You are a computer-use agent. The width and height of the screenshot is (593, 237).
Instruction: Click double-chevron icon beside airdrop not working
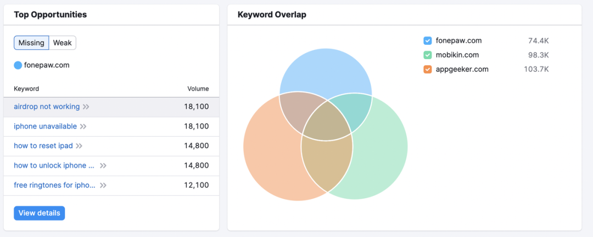pyautogui.click(x=86, y=107)
